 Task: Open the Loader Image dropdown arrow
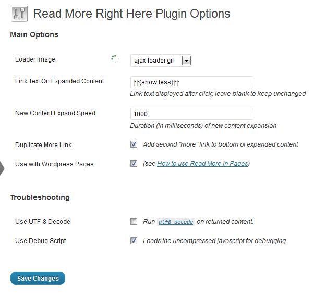click(x=187, y=61)
